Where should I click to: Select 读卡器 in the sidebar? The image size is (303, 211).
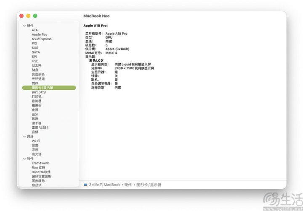pos(37,123)
